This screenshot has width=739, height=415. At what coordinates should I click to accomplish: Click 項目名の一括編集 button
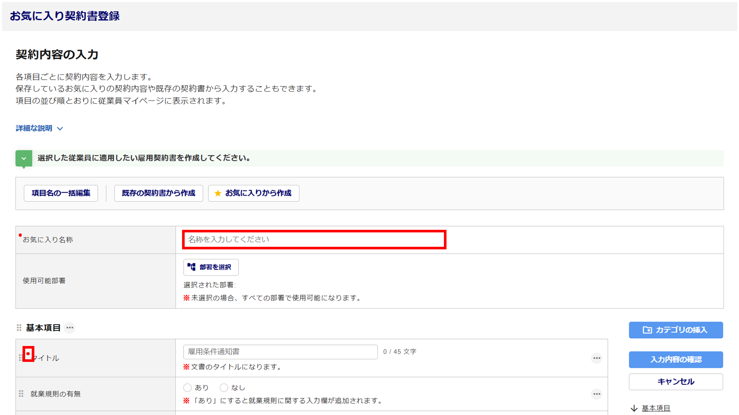click(x=61, y=193)
